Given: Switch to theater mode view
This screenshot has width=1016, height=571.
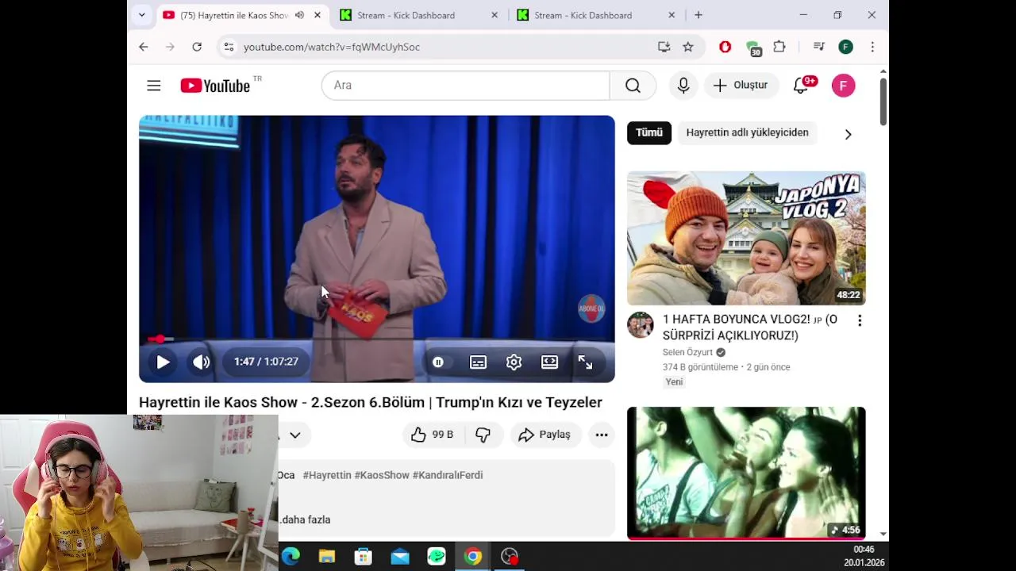Looking at the screenshot, I should 549,362.
